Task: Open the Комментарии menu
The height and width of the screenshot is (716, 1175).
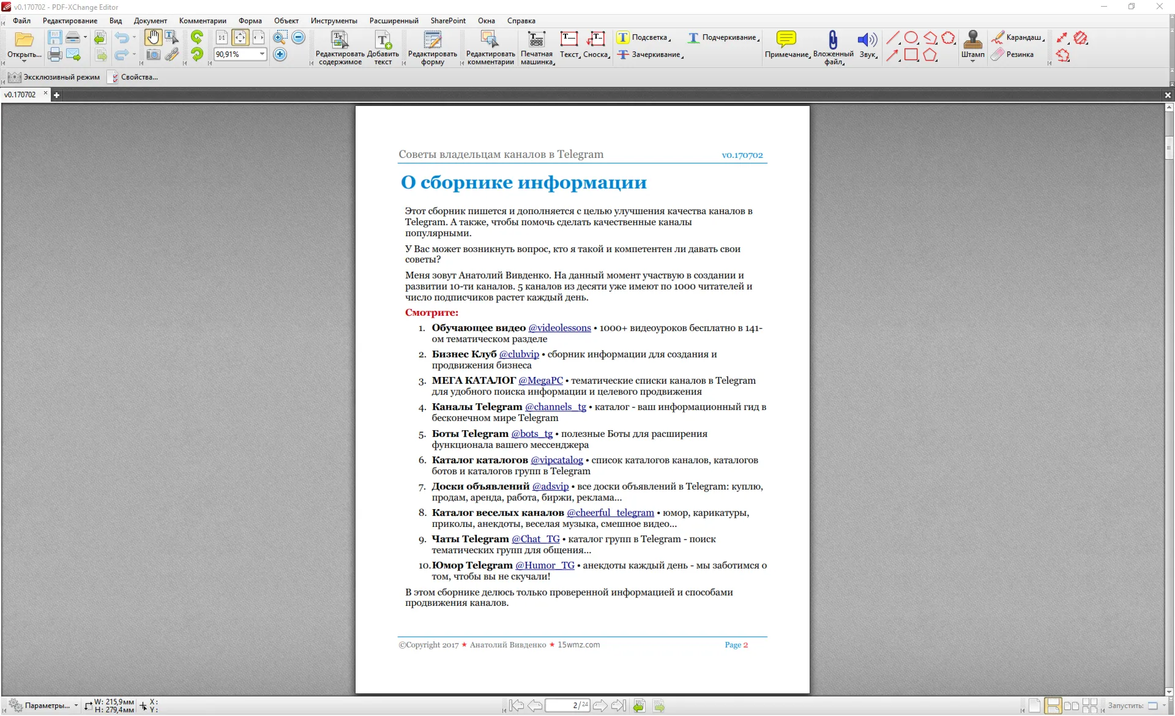Action: (x=203, y=21)
